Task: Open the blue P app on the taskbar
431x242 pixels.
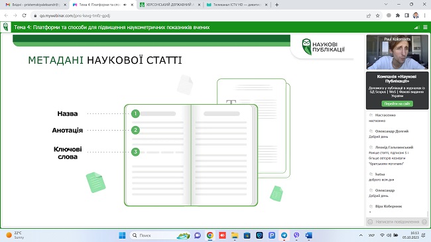Action: click(x=272, y=235)
